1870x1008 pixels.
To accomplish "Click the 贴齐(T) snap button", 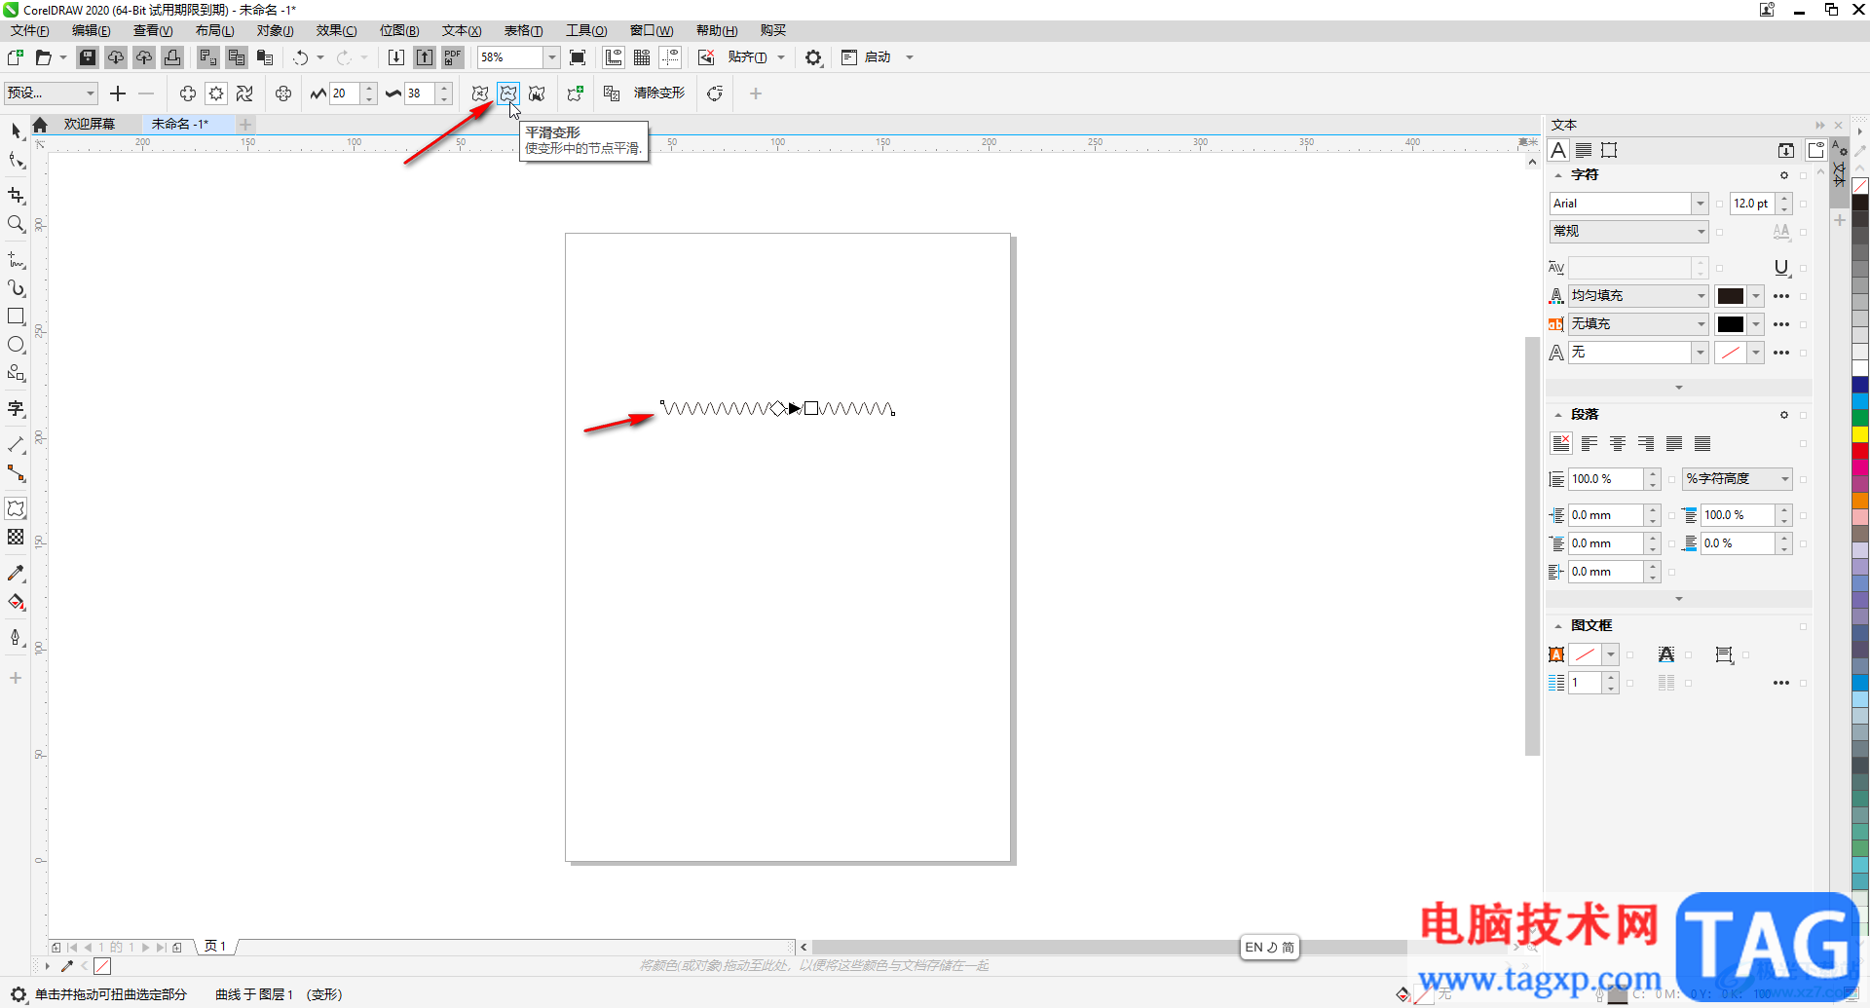I will [x=747, y=57].
